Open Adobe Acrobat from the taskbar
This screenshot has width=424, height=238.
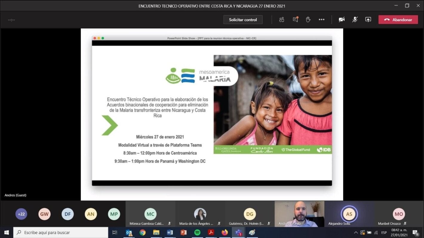211,232
